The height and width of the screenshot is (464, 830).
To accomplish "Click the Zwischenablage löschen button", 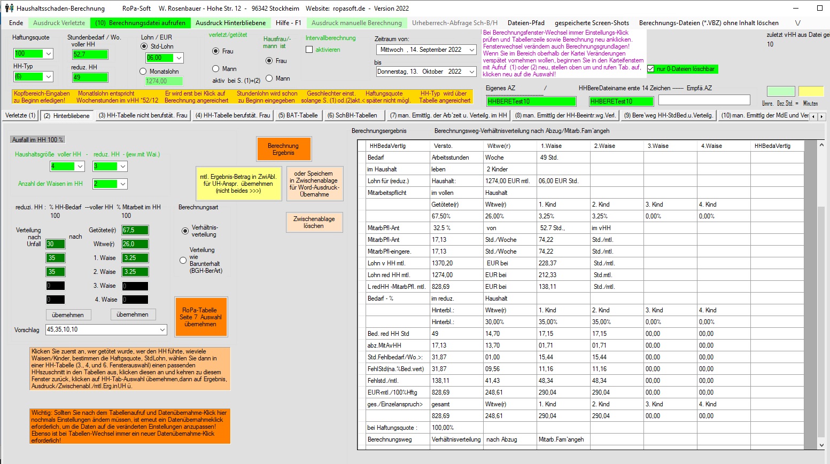I will tap(314, 223).
